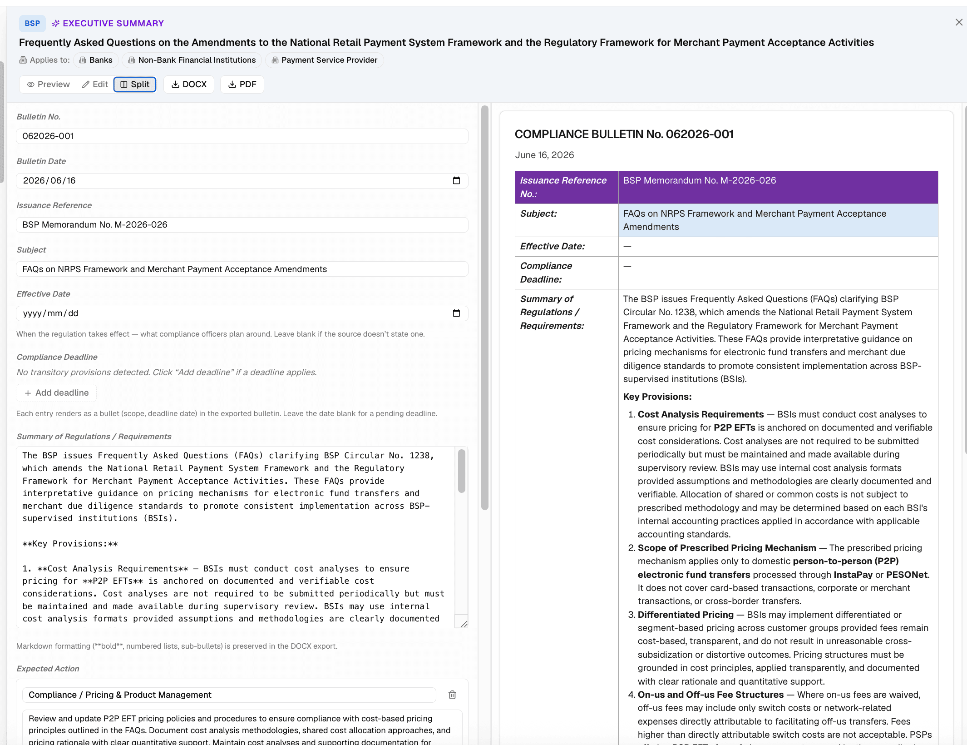Click the Compliance / Pricing & Product Management field
Screen dimensions: 967x745
[229, 695]
